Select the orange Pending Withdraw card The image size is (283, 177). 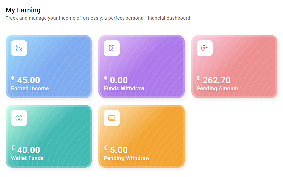coord(141,136)
